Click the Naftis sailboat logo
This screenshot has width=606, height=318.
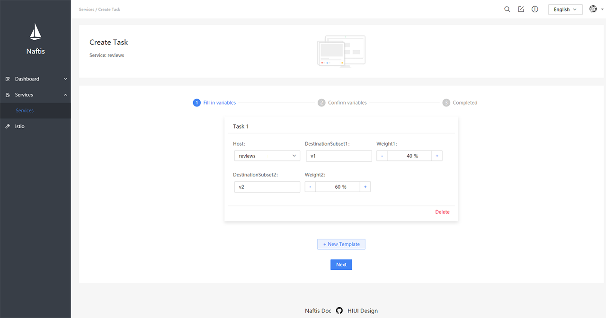[35, 32]
